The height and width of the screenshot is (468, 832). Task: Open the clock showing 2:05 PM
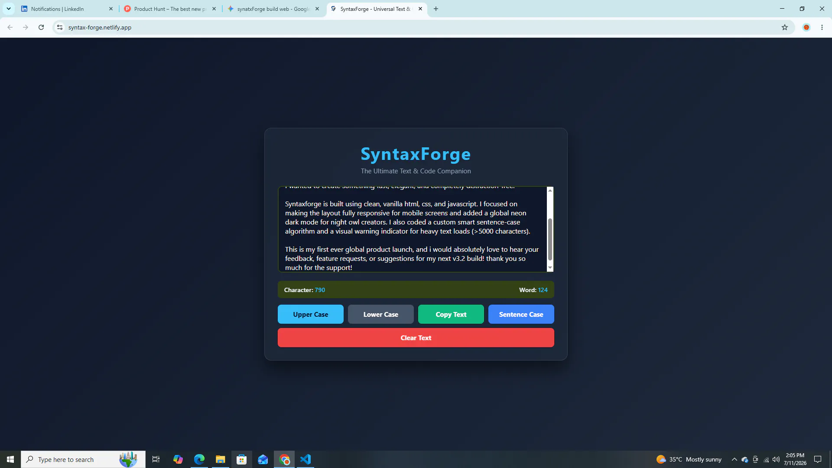tap(795, 459)
